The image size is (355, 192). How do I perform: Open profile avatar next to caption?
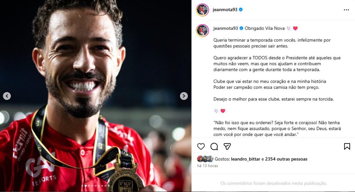[x=202, y=30]
